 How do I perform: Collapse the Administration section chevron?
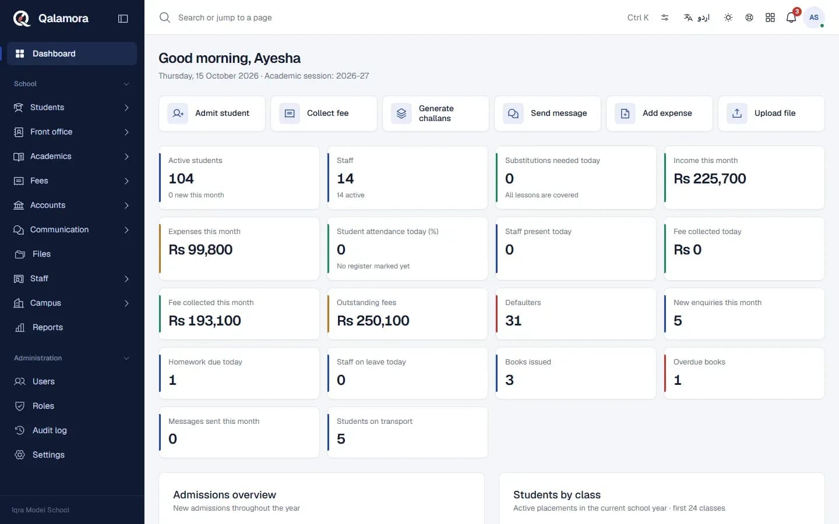click(x=126, y=358)
